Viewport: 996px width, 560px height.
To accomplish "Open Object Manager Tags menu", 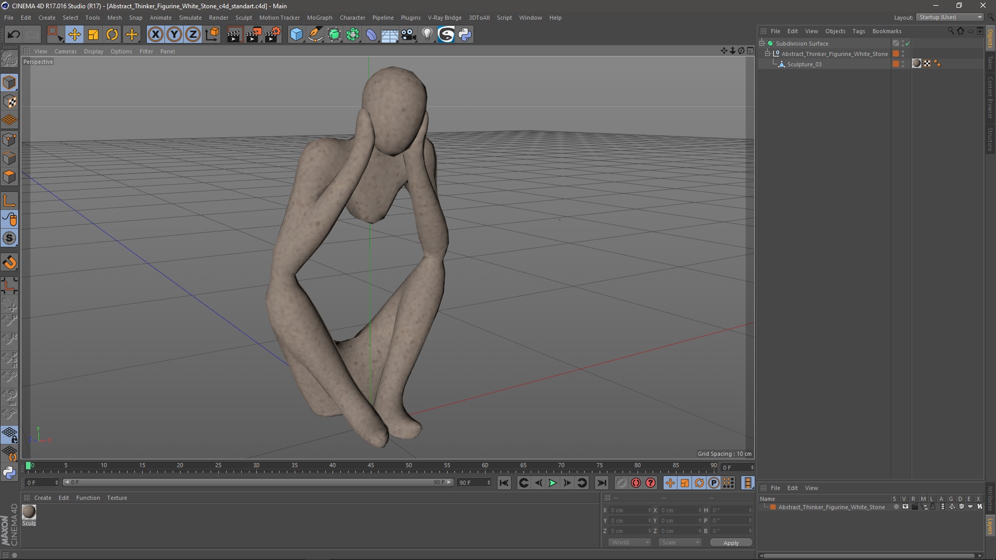I will (x=859, y=31).
